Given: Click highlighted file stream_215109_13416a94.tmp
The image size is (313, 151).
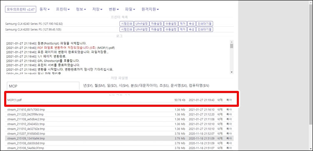Looking at the screenshot, I should click(x=26, y=138).
